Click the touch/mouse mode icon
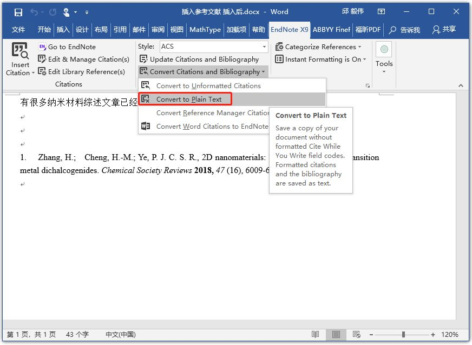The image size is (472, 345). (66, 12)
